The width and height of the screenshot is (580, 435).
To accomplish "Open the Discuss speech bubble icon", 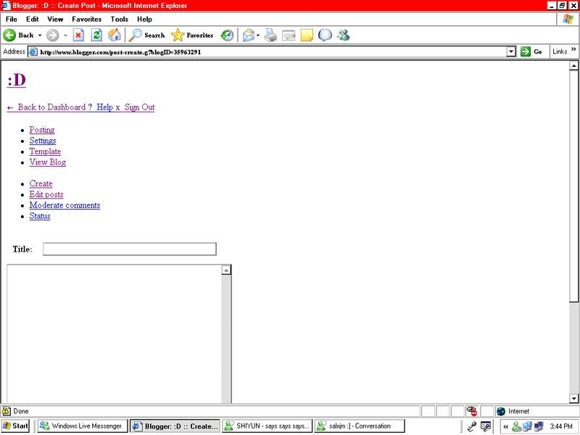I will coord(325,35).
